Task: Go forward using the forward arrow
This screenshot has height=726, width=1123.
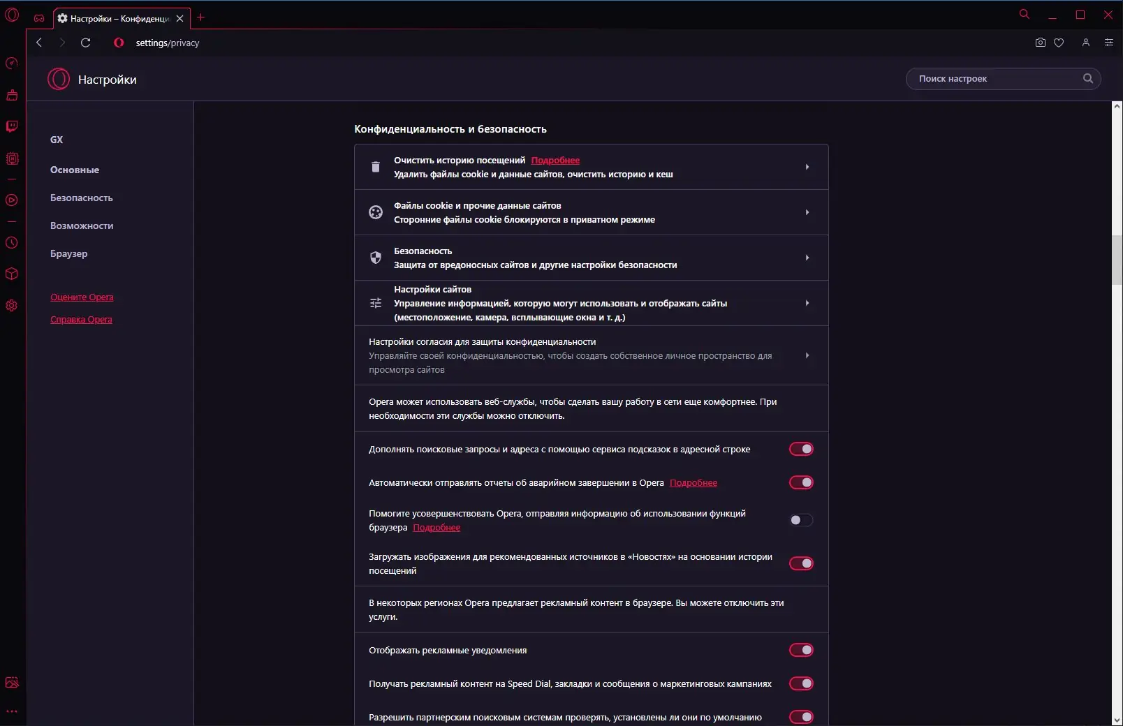Action: [62, 43]
